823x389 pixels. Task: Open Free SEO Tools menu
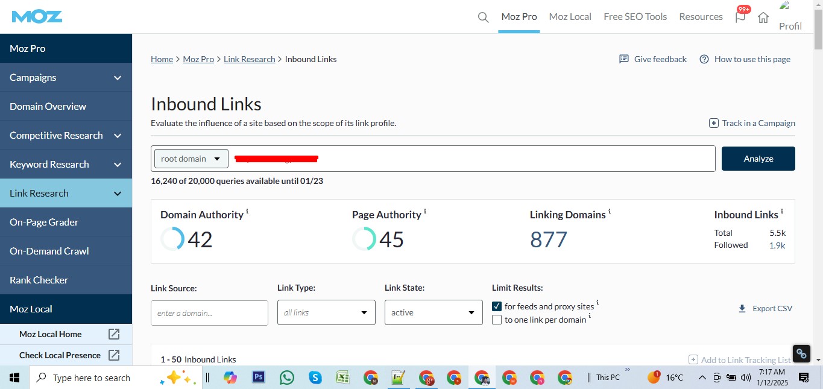coord(635,17)
